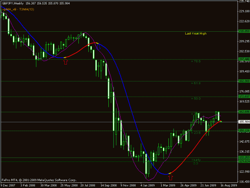Click the 30 Mar 2008 date label
Image resolution: width=250 pixels, height=188 pixels.
[48, 186]
